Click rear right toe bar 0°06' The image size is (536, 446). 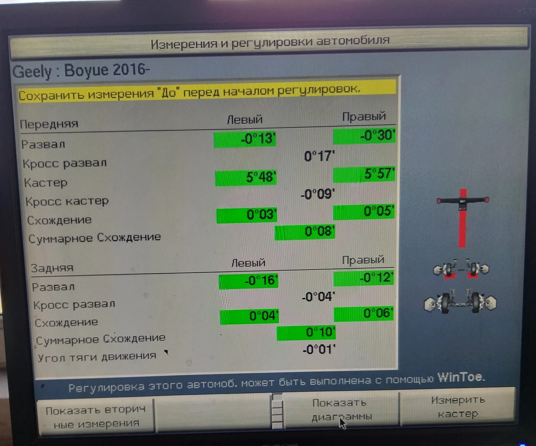364,314
